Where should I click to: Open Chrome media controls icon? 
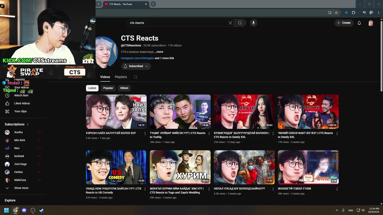click(x=364, y=13)
